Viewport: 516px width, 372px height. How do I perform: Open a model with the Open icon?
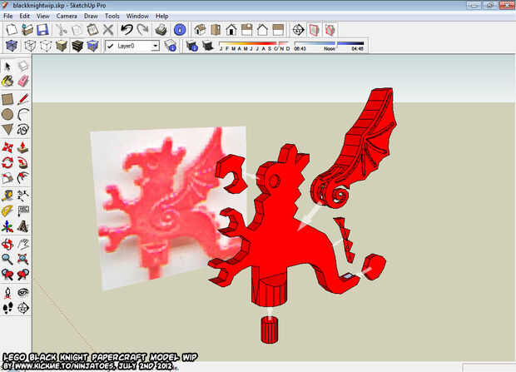pyautogui.click(x=27, y=30)
